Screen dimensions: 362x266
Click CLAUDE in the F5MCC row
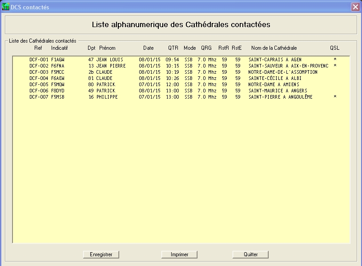coord(105,72)
